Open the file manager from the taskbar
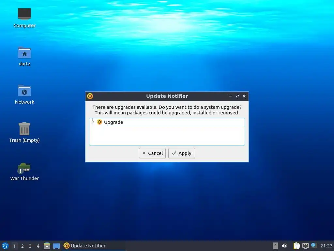The image size is (334, 251). (47, 246)
